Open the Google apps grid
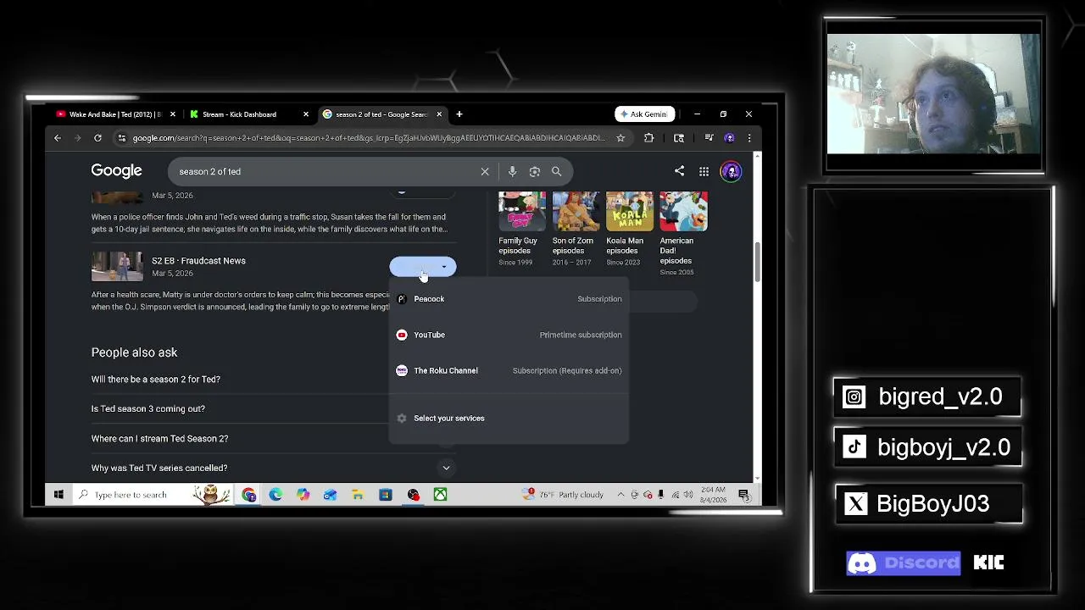 pyautogui.click(x=704, y=171)
